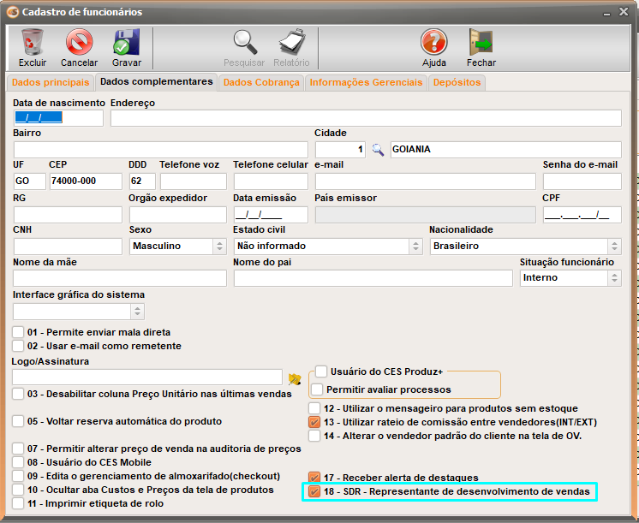Click the Endereço input field
This screenshot has width=639, height=523.
click(x=366, y=118)
